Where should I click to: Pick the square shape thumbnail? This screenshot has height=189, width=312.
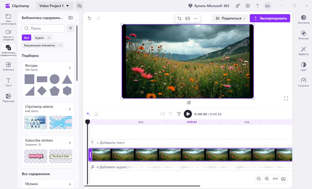[29, 79]
